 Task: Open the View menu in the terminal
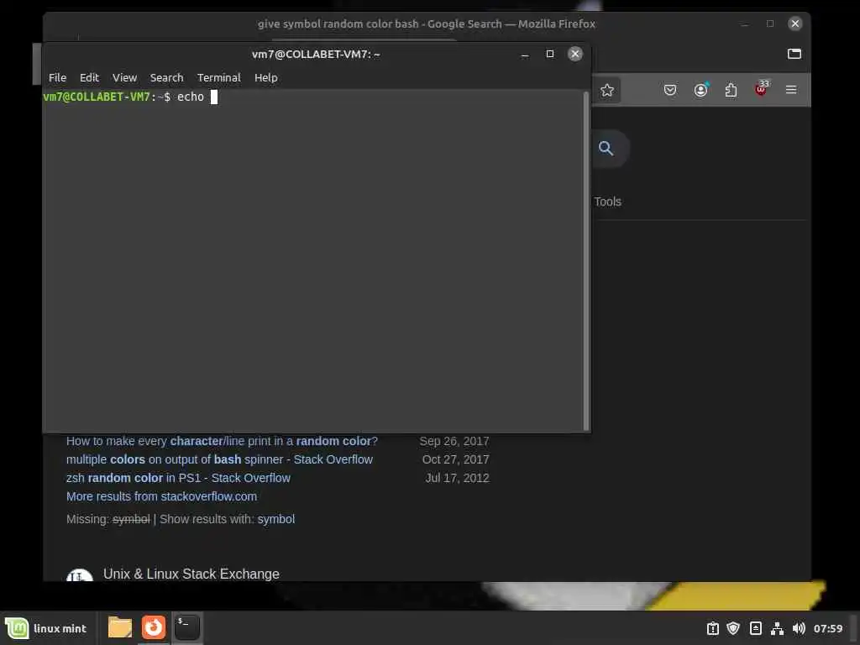pyautogui.click(x=124, y=78)
